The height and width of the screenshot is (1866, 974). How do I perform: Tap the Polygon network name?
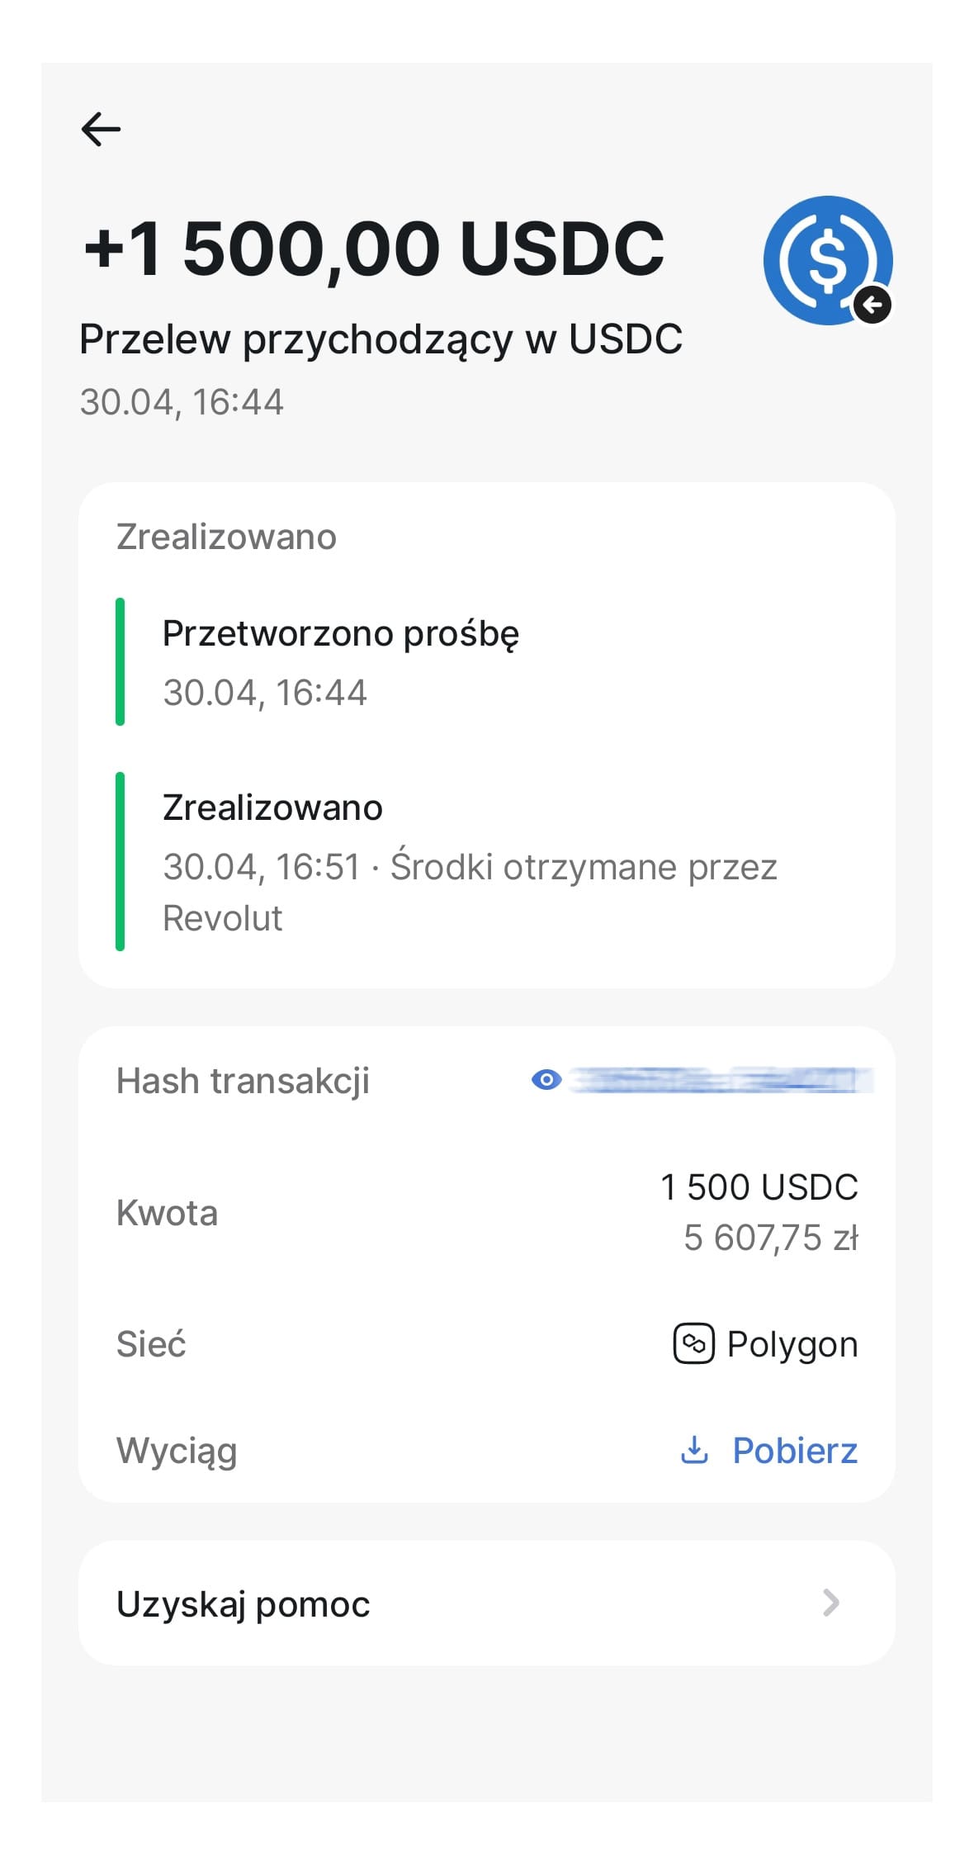(792, 1345)
